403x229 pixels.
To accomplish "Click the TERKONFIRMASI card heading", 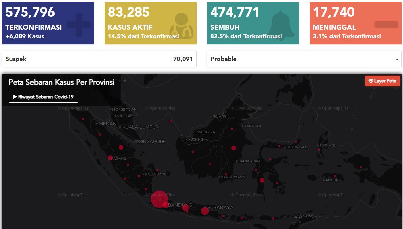I will pyautogui.click(x=34, y=27).
